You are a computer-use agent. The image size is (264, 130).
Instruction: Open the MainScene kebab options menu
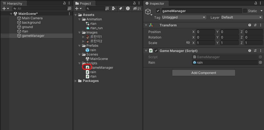[69, 14]
